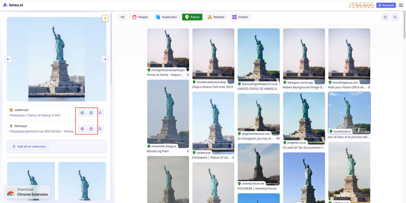406x203 pixels.
Task: Select the Duplicates filter tab
Action: pyautogui.click(x=166, y=17)
